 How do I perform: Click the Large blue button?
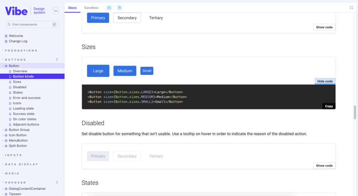[x=98, y=71]
